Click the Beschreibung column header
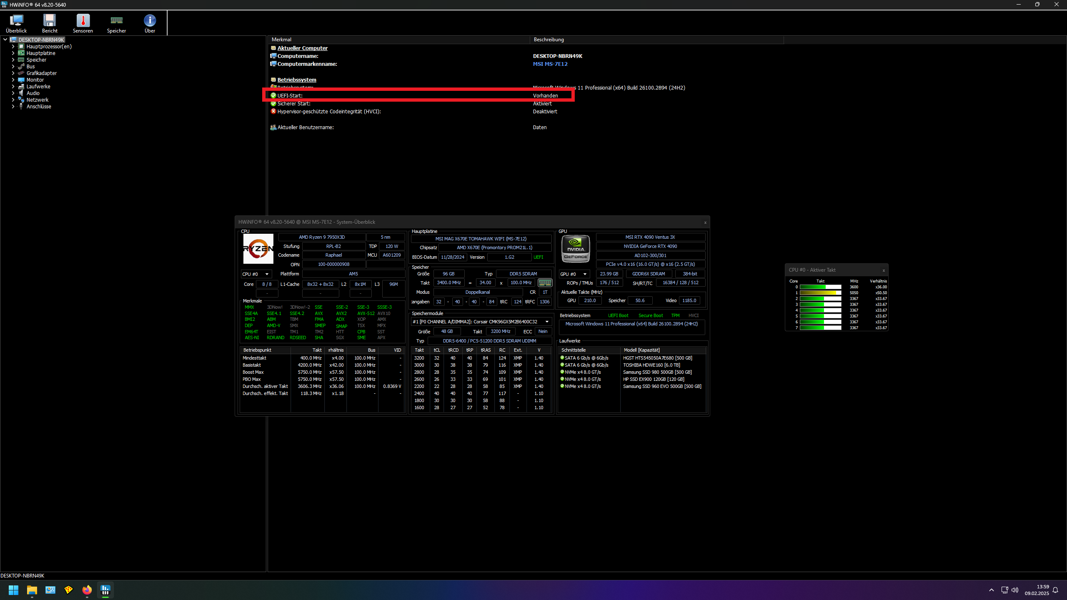The width and height of the screenshot is (1067, 600). [549, 40]
